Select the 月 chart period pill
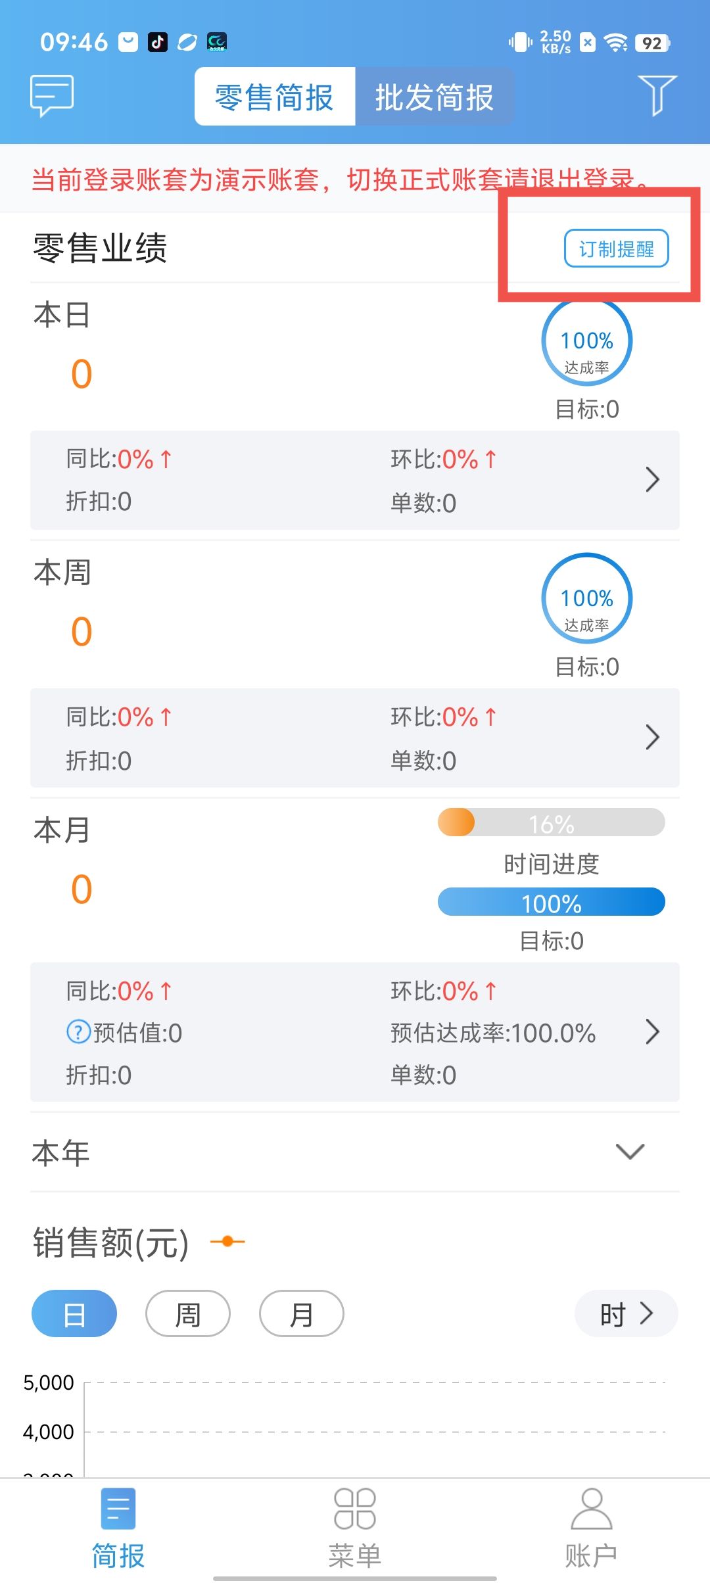The width and height of the screenshot is (710, 1583). (302, 1313)
